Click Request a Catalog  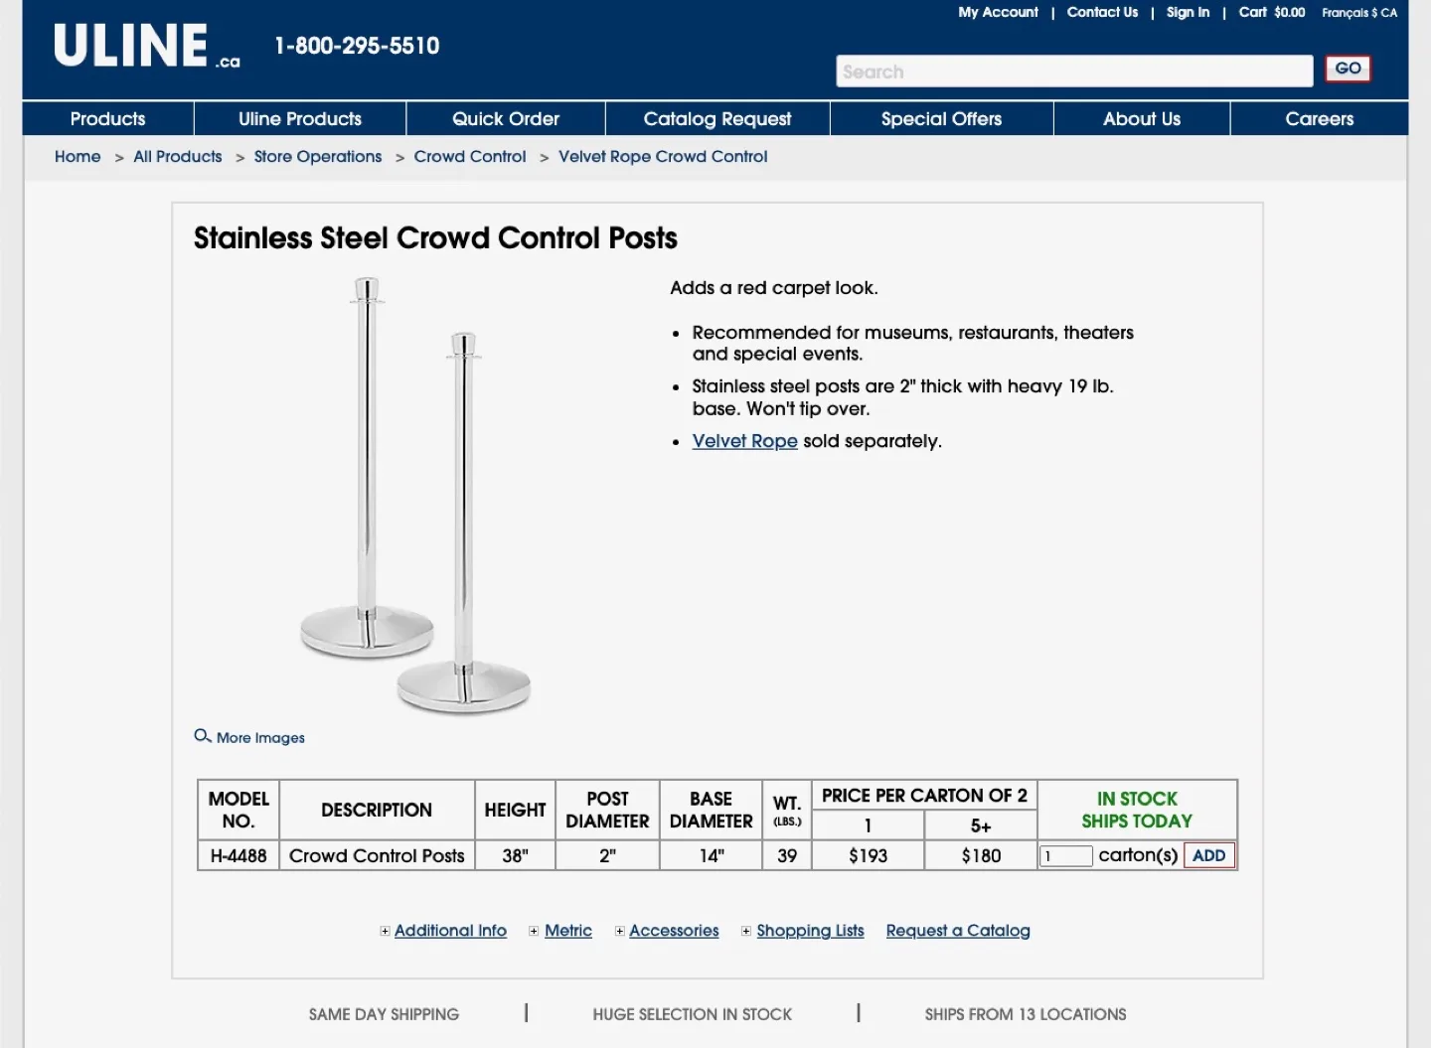957,931
